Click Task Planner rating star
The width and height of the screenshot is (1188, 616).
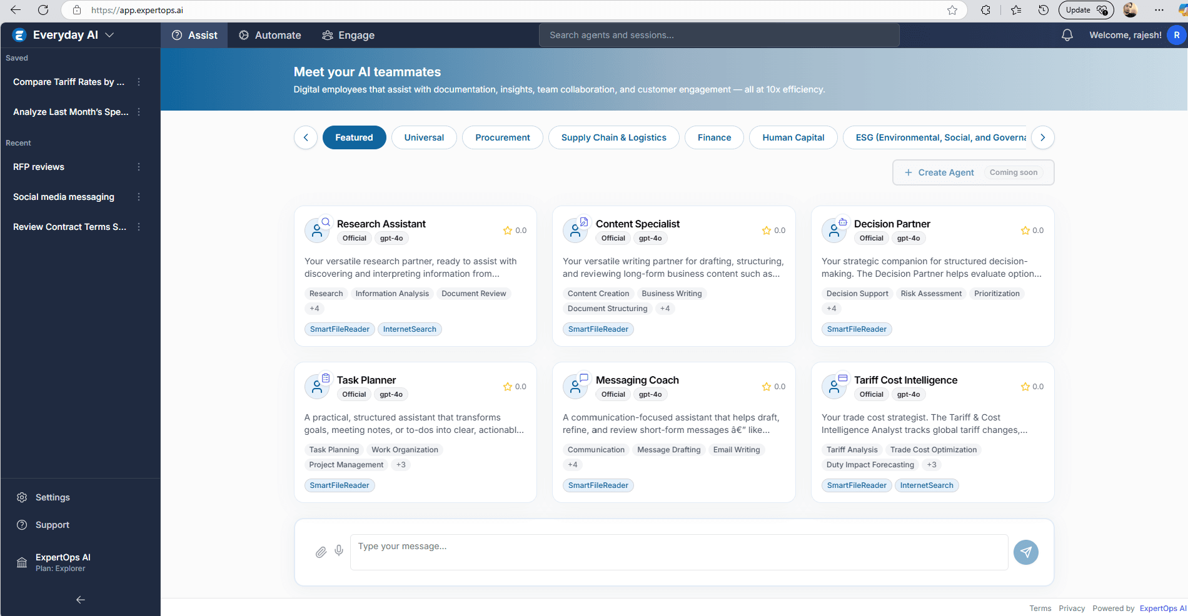pyautogui.click(x=508, y=387)
